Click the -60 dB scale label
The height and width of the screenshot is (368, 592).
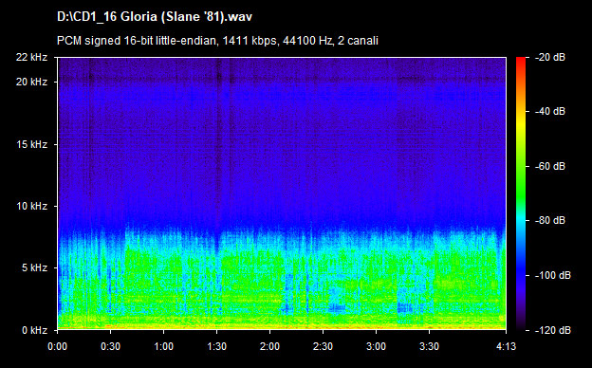[550, 166]
